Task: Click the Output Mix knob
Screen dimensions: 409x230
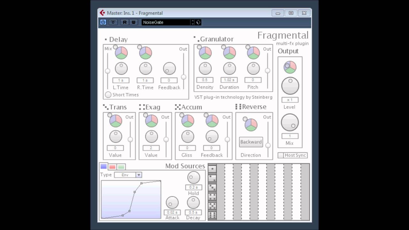Action: tap(290, 122)
